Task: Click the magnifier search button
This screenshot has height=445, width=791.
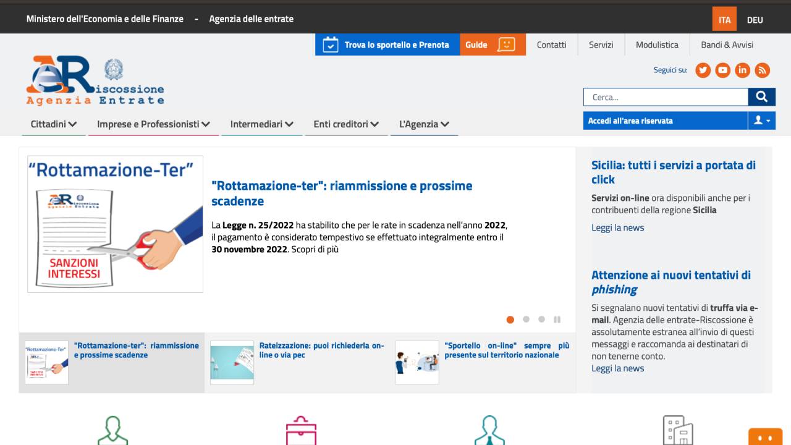Action: tap(761, 97)
